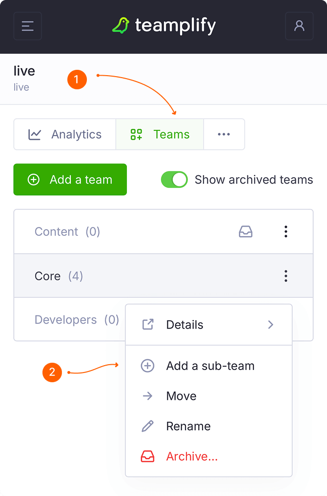Select the Developers team row

click(x=65, y=320)
